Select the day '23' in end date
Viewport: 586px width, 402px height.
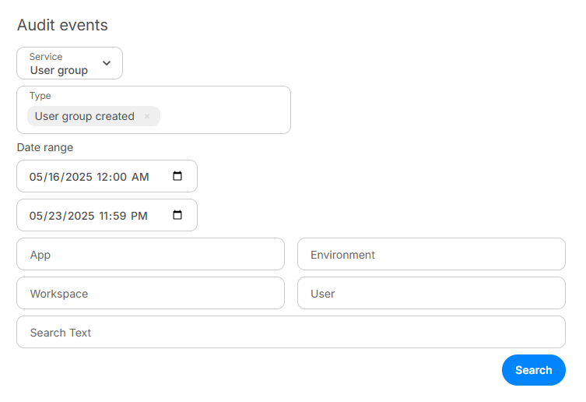pyautogui.click(x=52, y=216)
